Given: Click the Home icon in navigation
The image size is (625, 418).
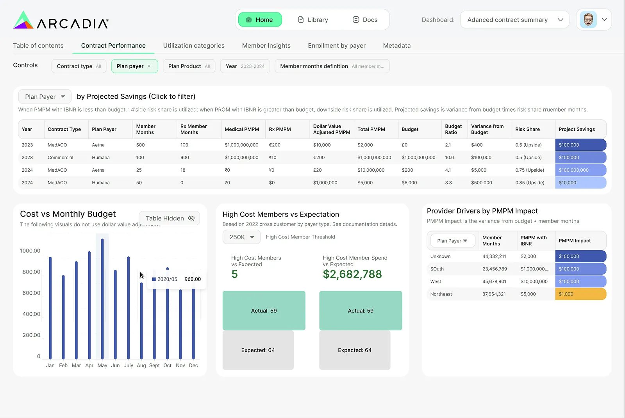Looking at the screenshot, I should [249, 20].
